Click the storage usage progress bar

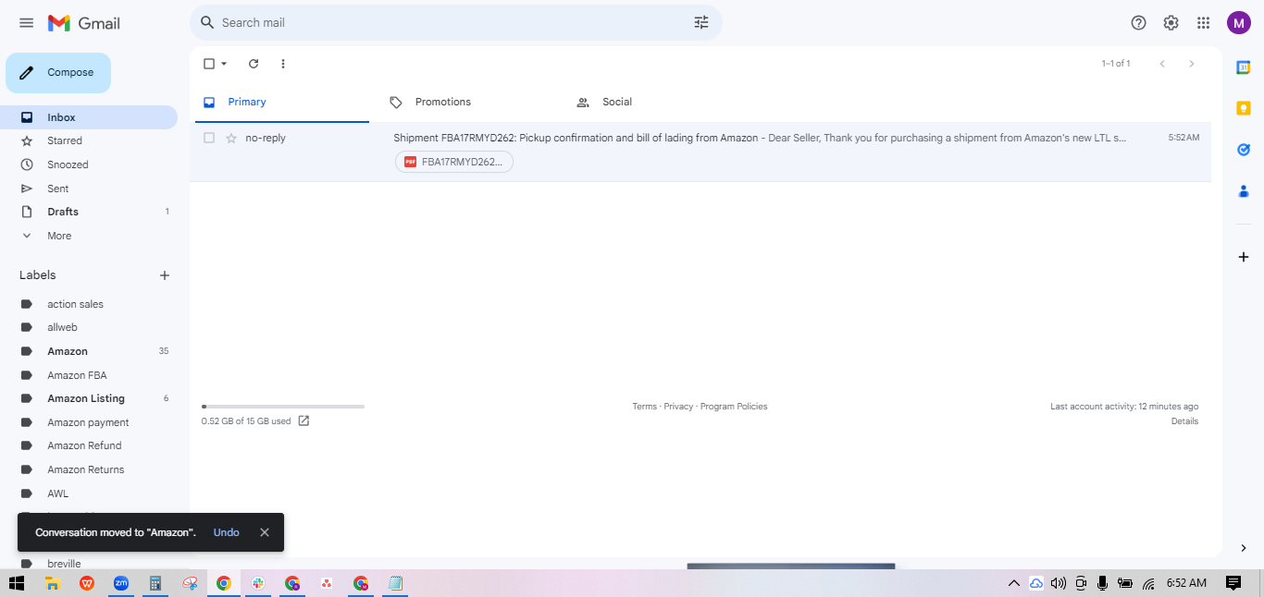pos(283,407)
